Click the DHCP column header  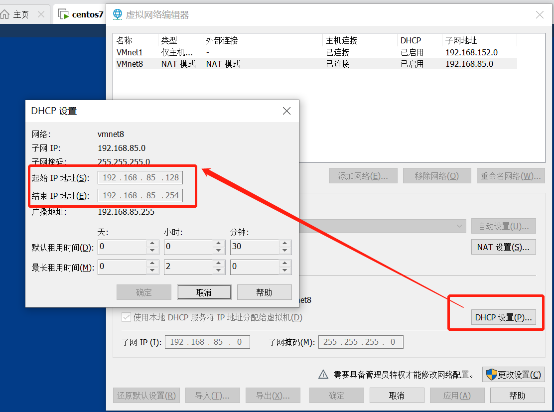click(420, 40)
